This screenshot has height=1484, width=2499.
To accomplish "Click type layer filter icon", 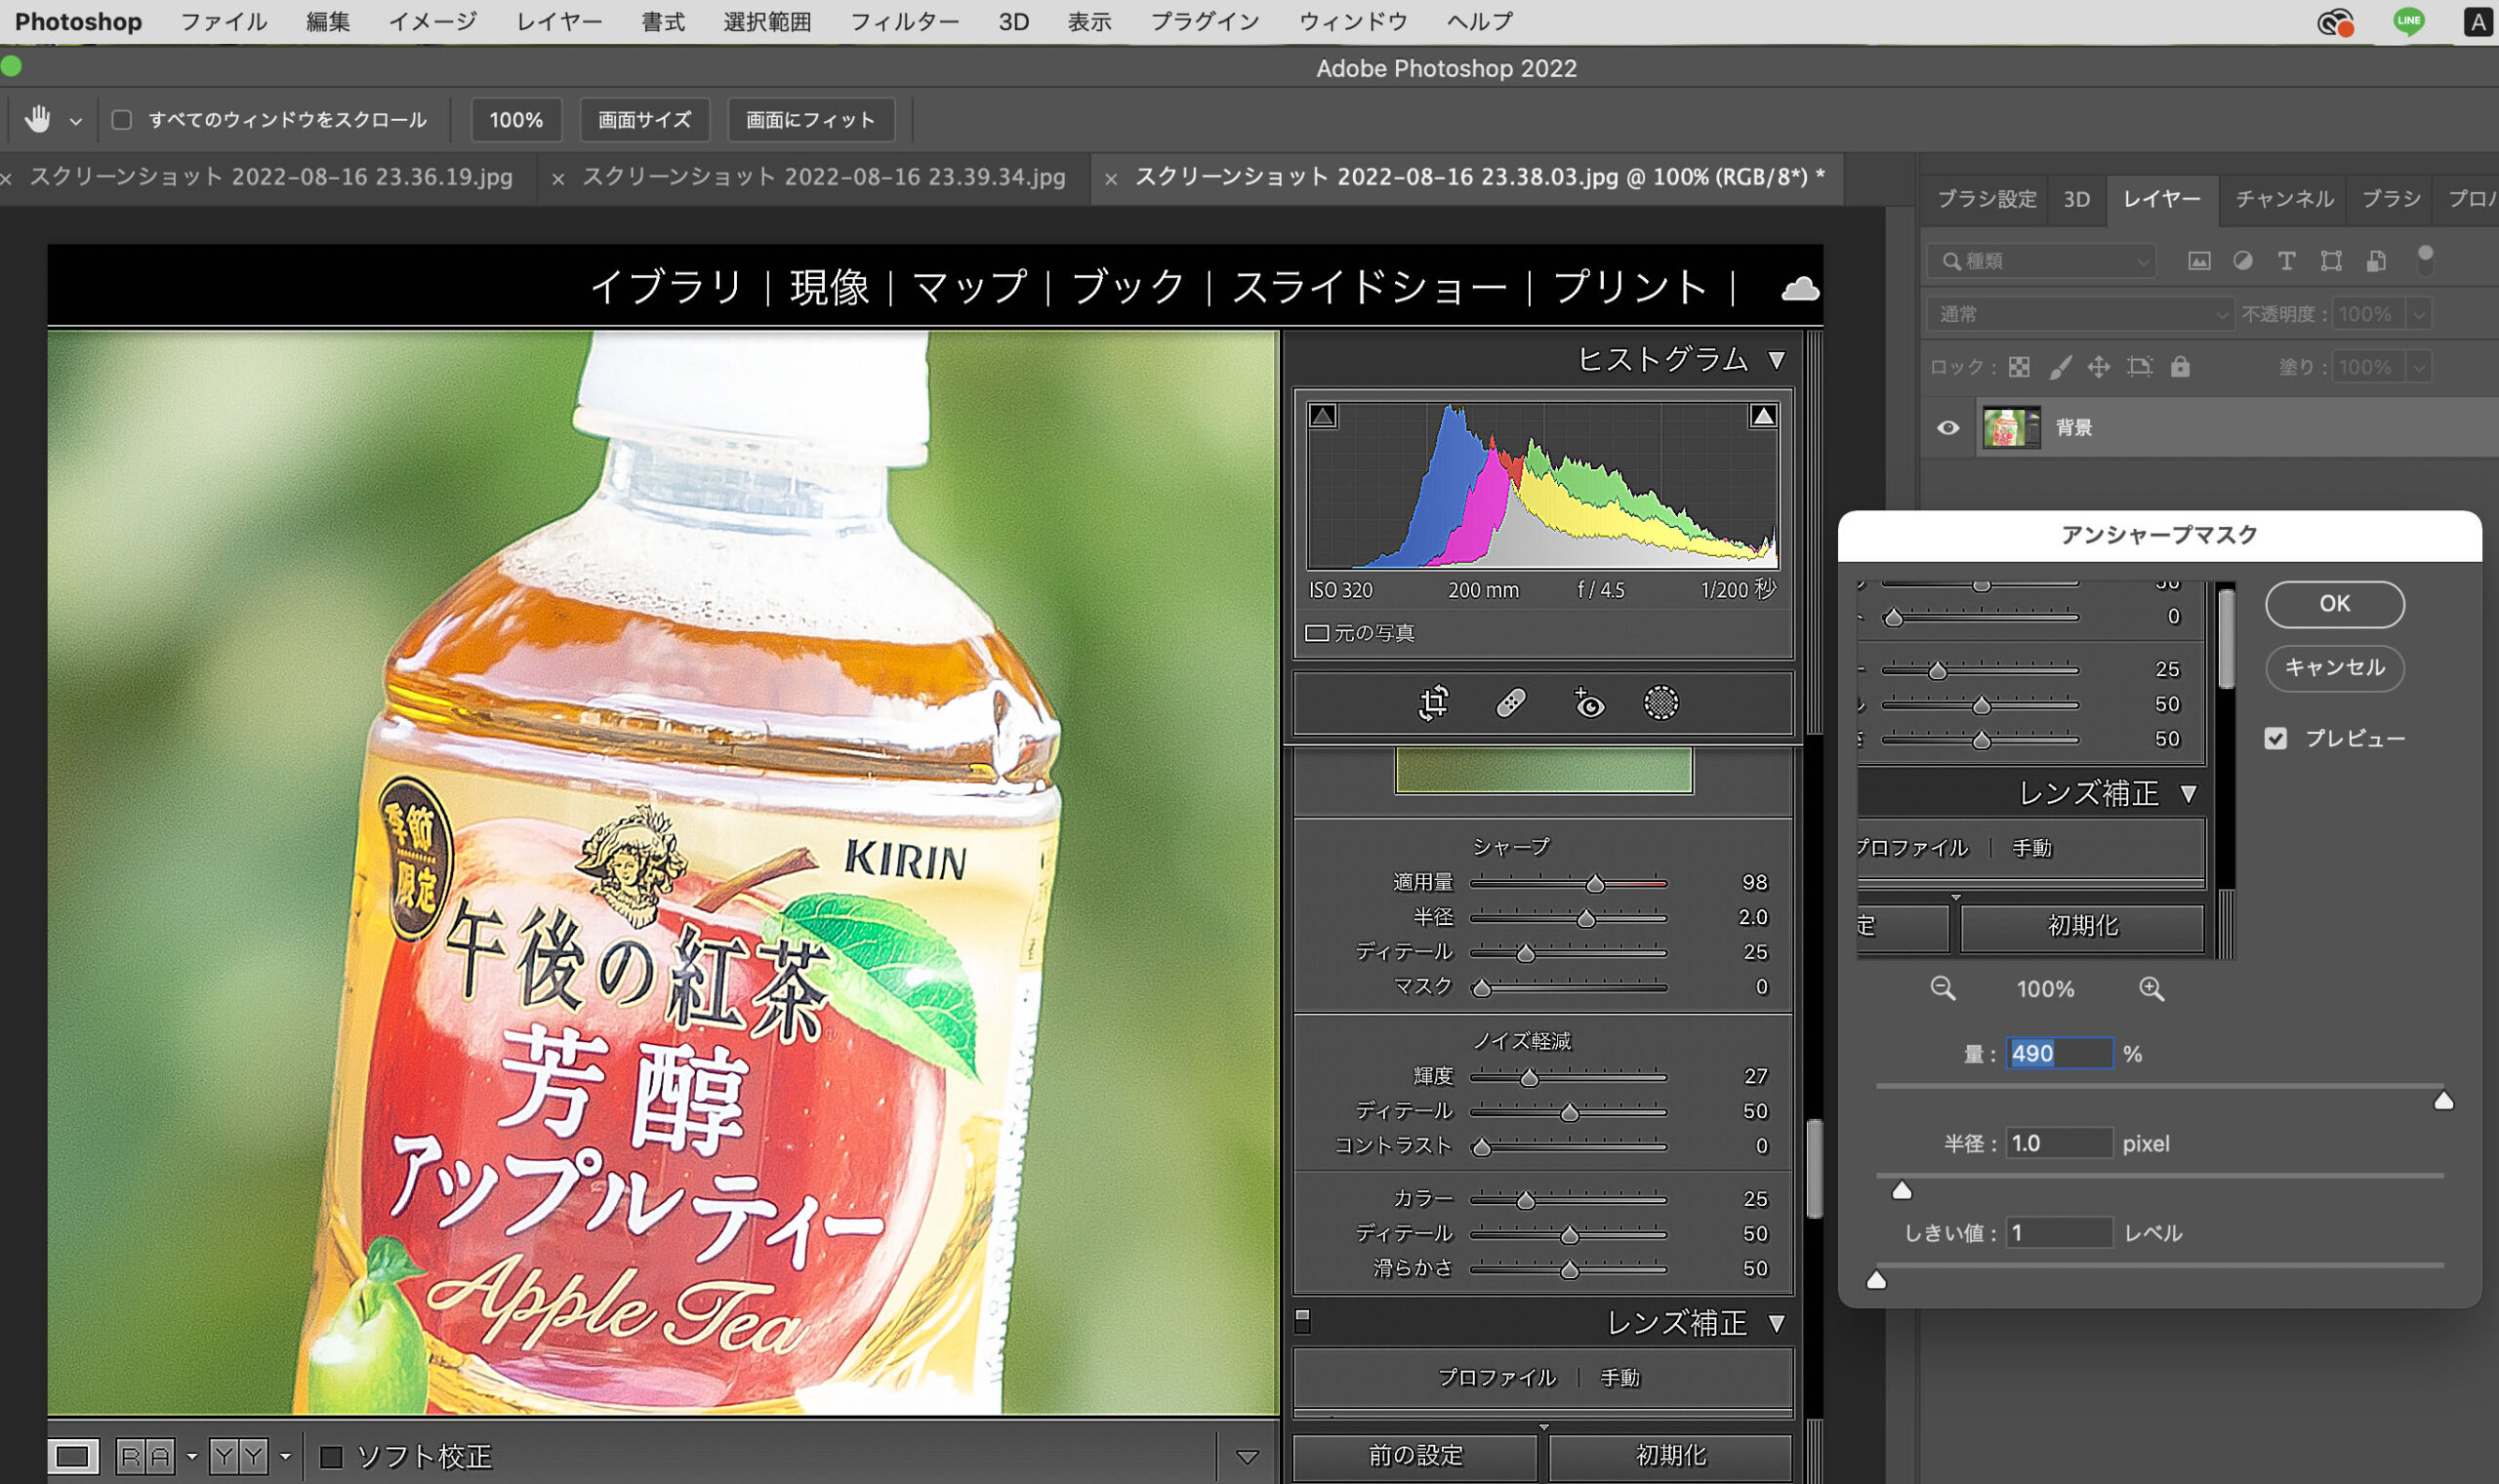I will tap(2286, 261).
